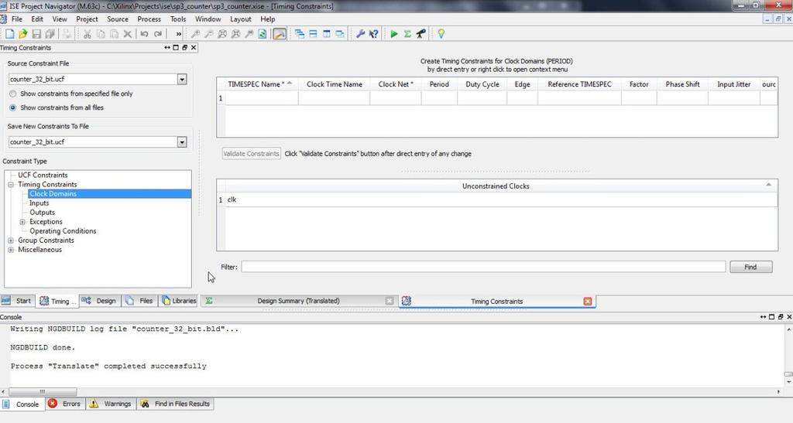Click the cascade windows toolbar icon

pos(300,34)
